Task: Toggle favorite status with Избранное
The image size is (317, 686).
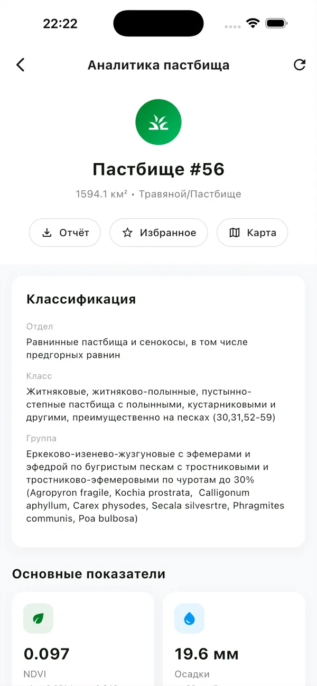Action: [158, 233]
